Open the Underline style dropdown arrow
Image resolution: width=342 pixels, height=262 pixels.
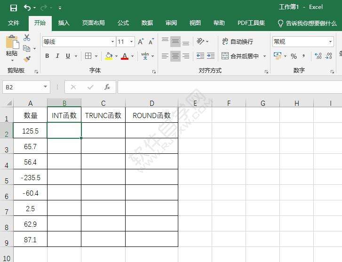[x=76, y=56]
